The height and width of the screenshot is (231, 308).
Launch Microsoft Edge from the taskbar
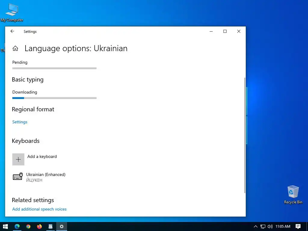(17, 226)
